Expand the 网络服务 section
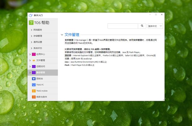Image resolution: width=192 pixels, height=126 pixels. [x=32, y=30]
